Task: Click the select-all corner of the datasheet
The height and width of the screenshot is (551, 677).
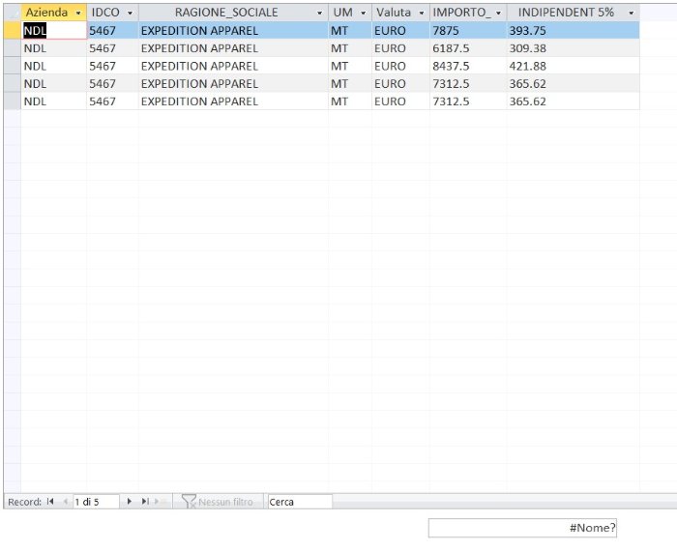Action: (12, 13)
